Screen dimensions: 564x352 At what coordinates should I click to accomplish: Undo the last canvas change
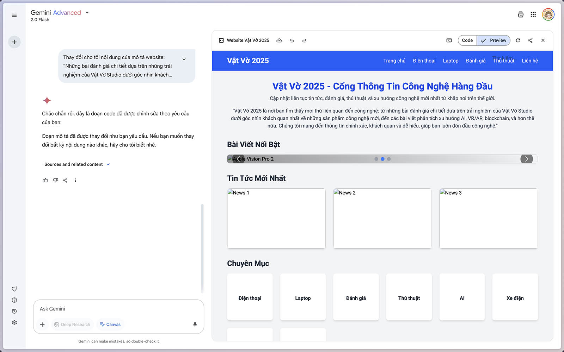coord(292,40)
